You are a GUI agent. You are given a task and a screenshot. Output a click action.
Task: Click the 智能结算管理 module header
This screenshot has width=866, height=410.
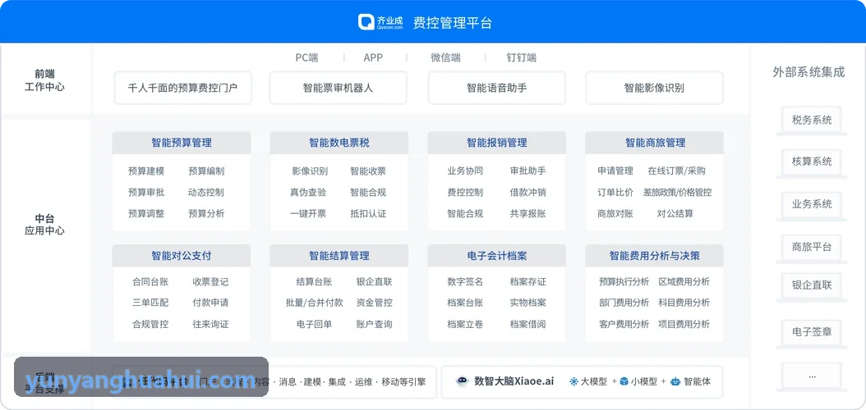click(339, 256)
